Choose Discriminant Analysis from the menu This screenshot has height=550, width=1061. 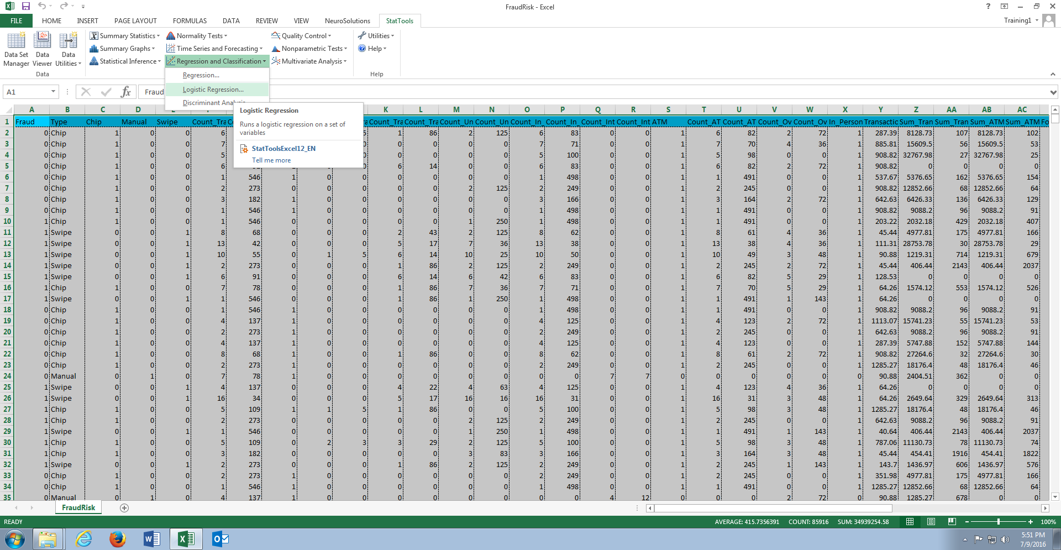click(x=199, y=103)
